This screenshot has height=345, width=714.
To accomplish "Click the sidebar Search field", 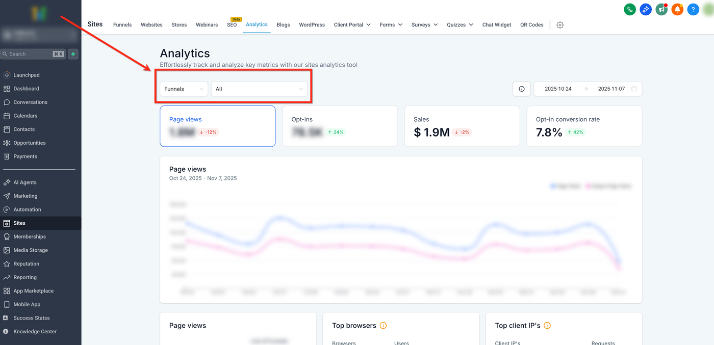I will tap(28, 54).
